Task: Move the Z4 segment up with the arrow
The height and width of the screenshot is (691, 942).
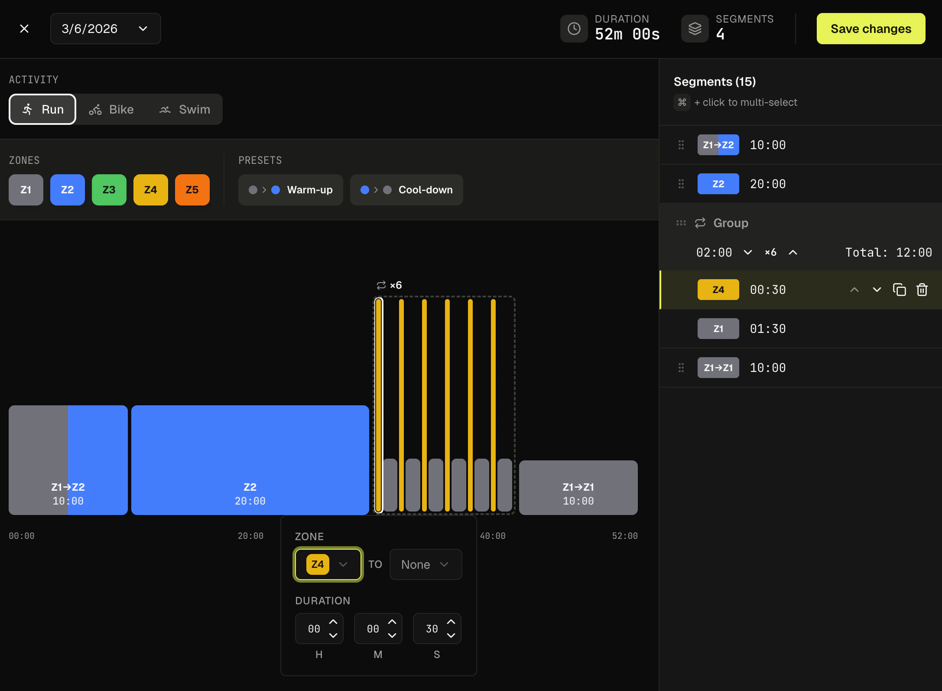Action: (854, 290)
